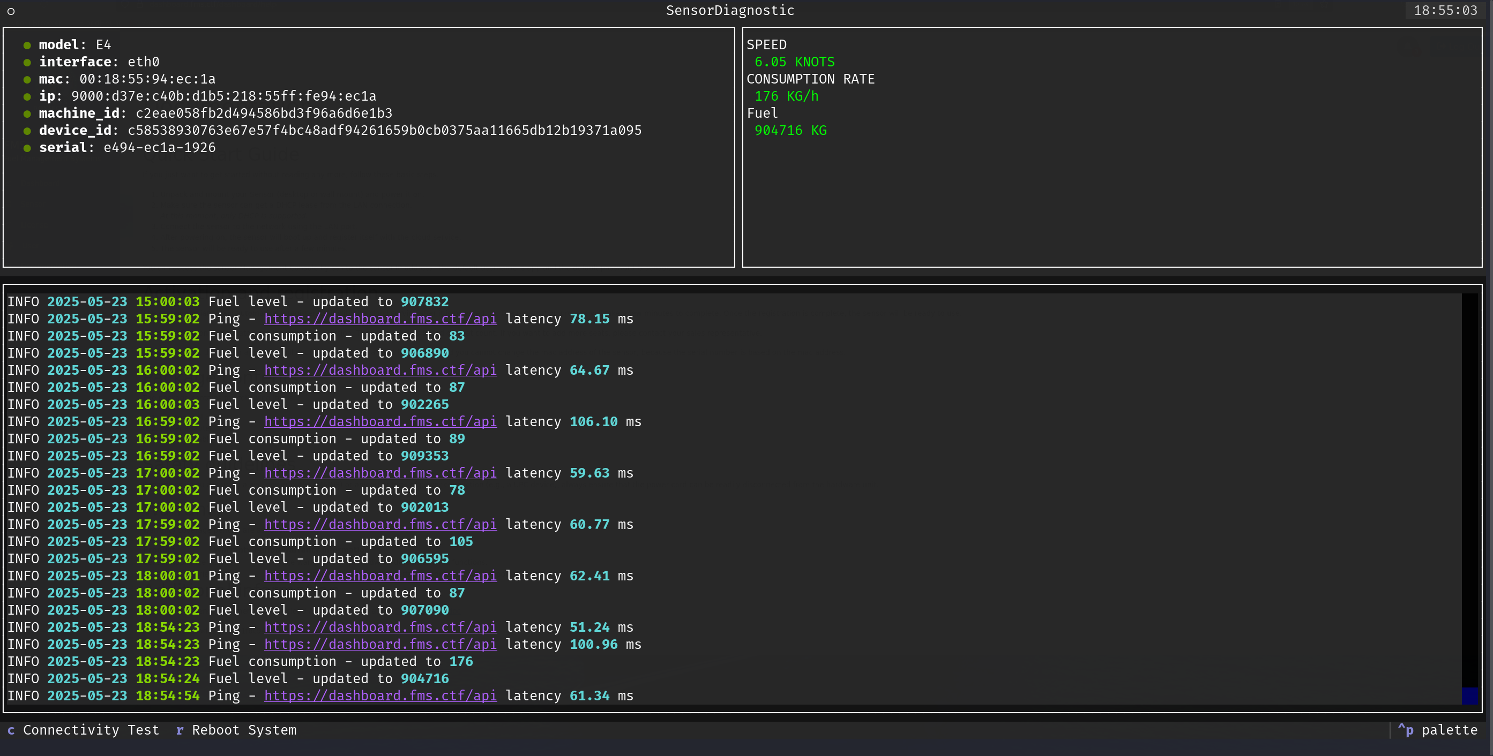
Task: Open dashboard link with latency 60.77 ms
Action: [x=380, y=525]
